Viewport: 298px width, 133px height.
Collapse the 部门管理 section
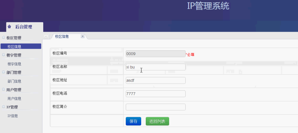click(x=3, y=72)
